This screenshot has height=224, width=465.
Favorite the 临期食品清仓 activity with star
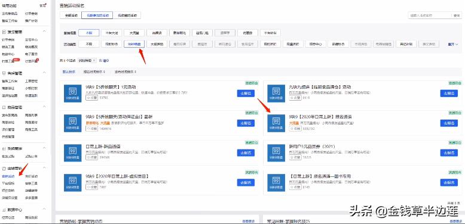point(295,98)
